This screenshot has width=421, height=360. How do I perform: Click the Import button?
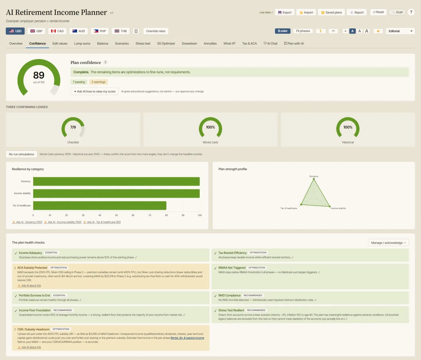point(306,12)
